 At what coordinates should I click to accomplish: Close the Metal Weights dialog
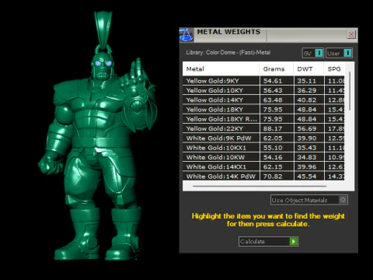351,34
